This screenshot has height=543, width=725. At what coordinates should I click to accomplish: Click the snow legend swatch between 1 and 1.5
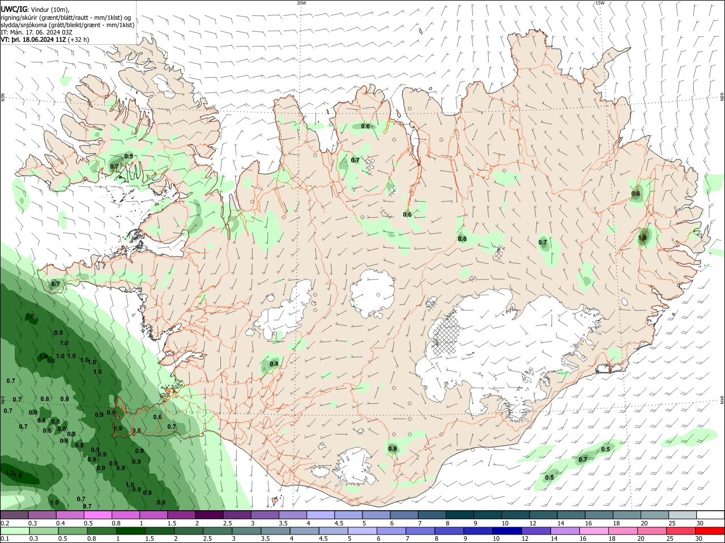[153, 515]
